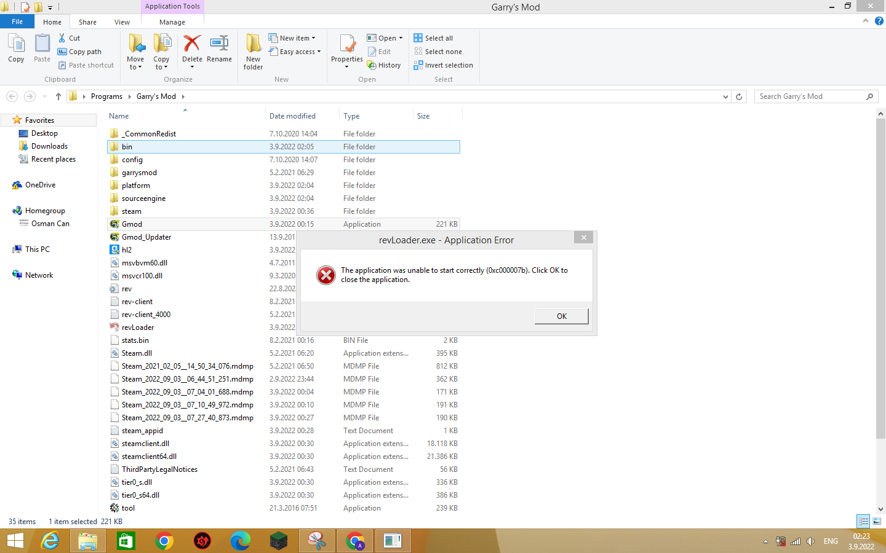Open Network in the navigation pane
The height and width of the screenshot is (553, 886).
click(39, 275)
